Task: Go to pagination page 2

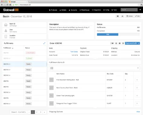Action: click(37, 112)
